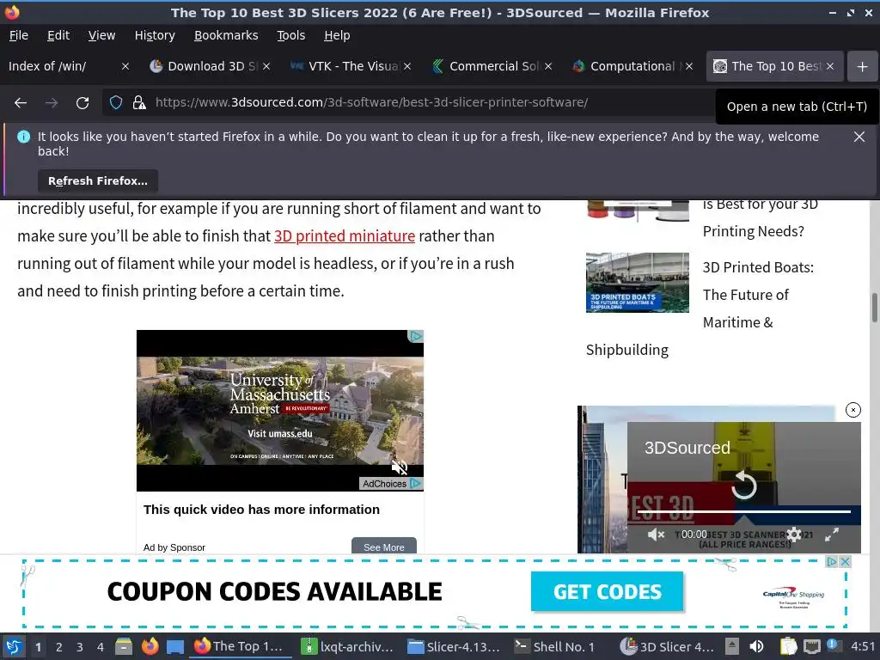Open the taskbar start menu icon
This screenshot has width=880, height=660.
point(14,647)
